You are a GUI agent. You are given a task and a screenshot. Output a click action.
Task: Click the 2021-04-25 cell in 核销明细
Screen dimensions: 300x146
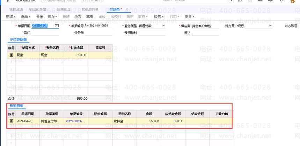coord(28,121)
